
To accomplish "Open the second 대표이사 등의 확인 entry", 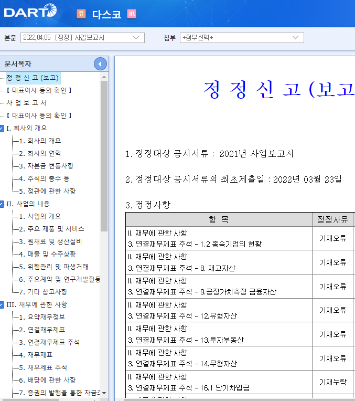I will (x=39, y=115).
